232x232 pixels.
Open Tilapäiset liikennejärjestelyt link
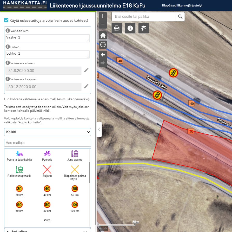182,5
